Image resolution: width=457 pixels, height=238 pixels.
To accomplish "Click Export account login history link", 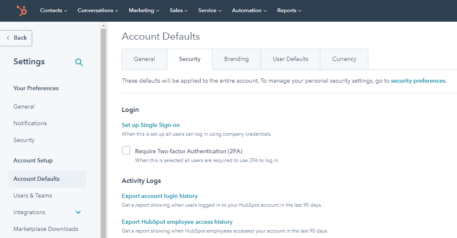I will (x=159, y=196).
